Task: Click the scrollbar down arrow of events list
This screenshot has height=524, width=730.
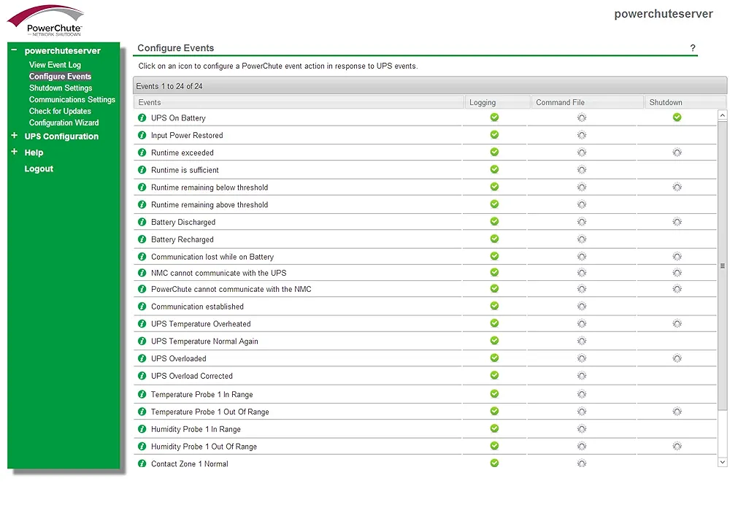Action: click(x=723, y=462)
